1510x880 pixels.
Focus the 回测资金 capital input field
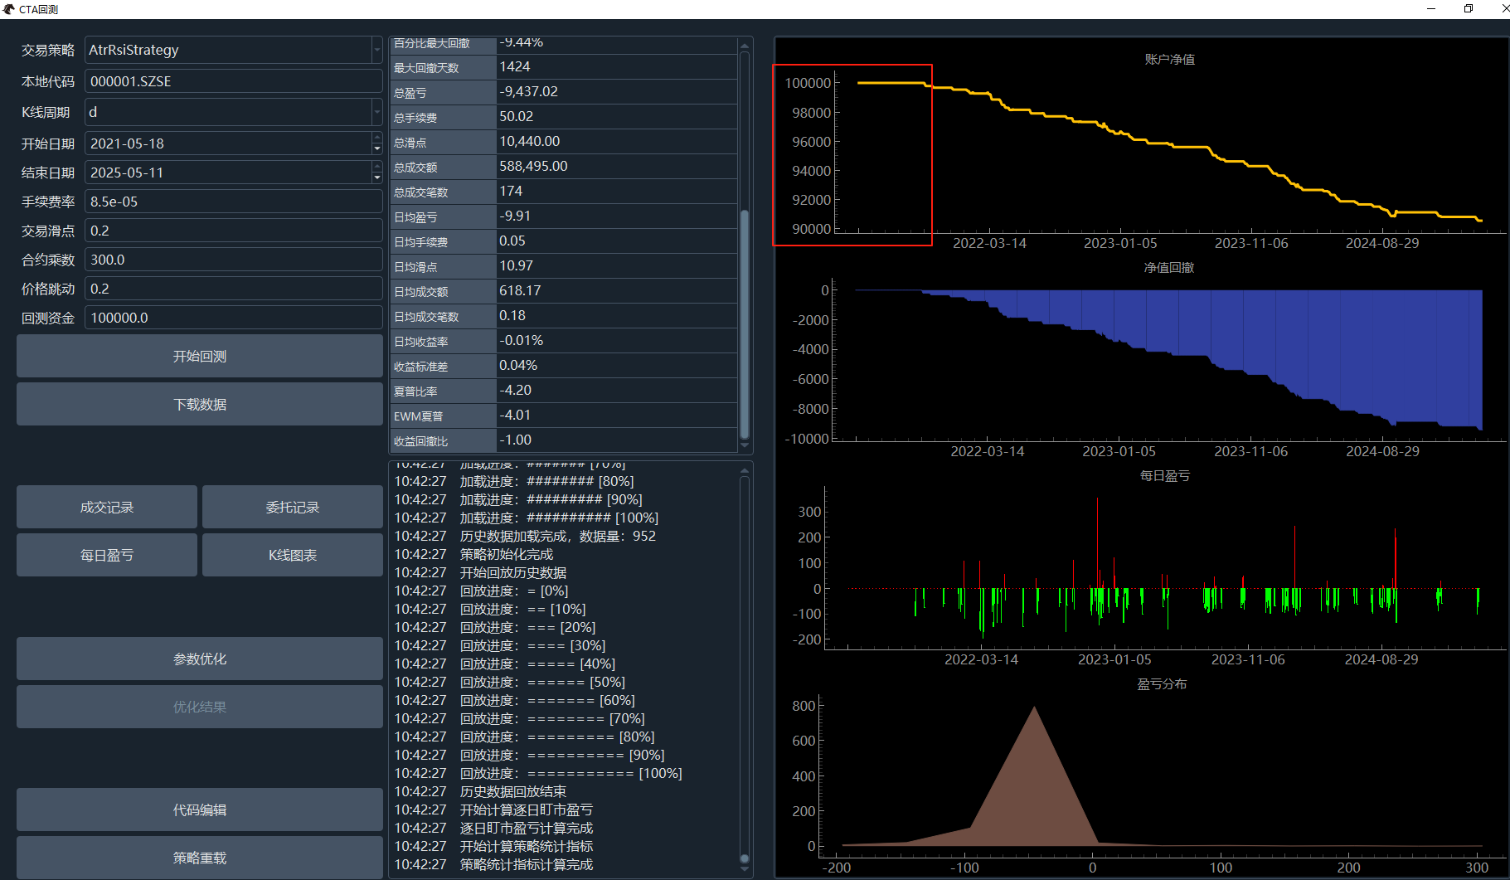click(x=233, y=318)
